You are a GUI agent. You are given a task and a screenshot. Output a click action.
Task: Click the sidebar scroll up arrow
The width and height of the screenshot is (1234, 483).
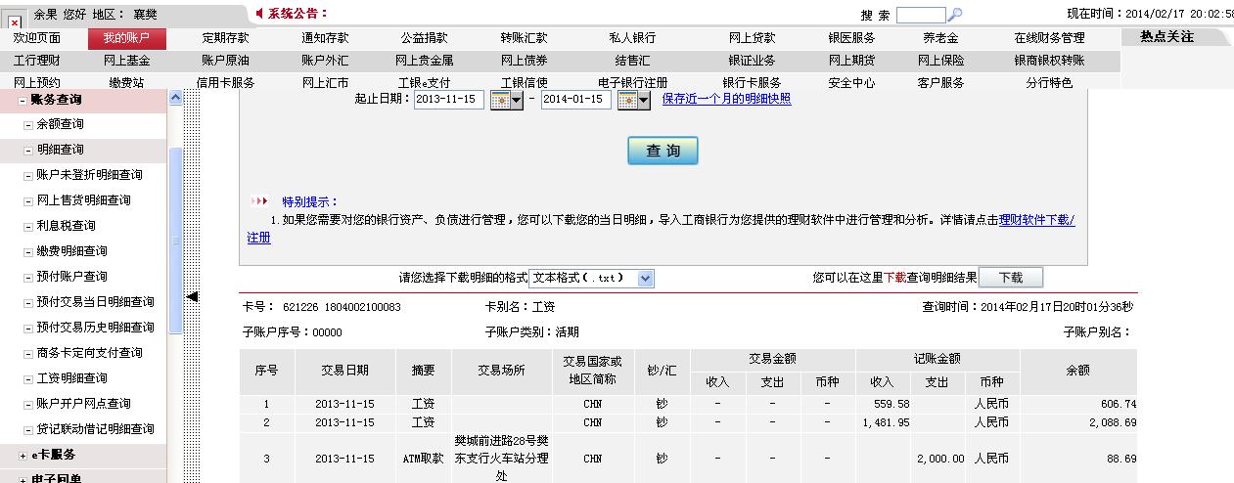(175, 98)
